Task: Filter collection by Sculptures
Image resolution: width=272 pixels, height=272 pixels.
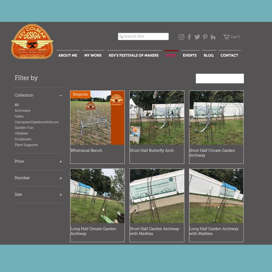Action: pyautogui.click(x=23, y=139)
